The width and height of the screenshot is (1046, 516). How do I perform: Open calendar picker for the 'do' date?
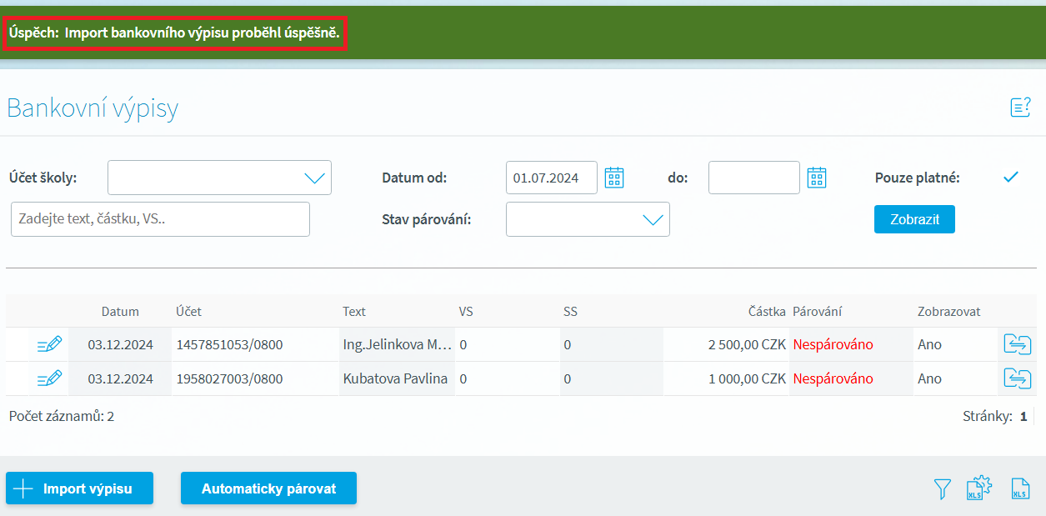pyautogui.click(x=817, y=178)
